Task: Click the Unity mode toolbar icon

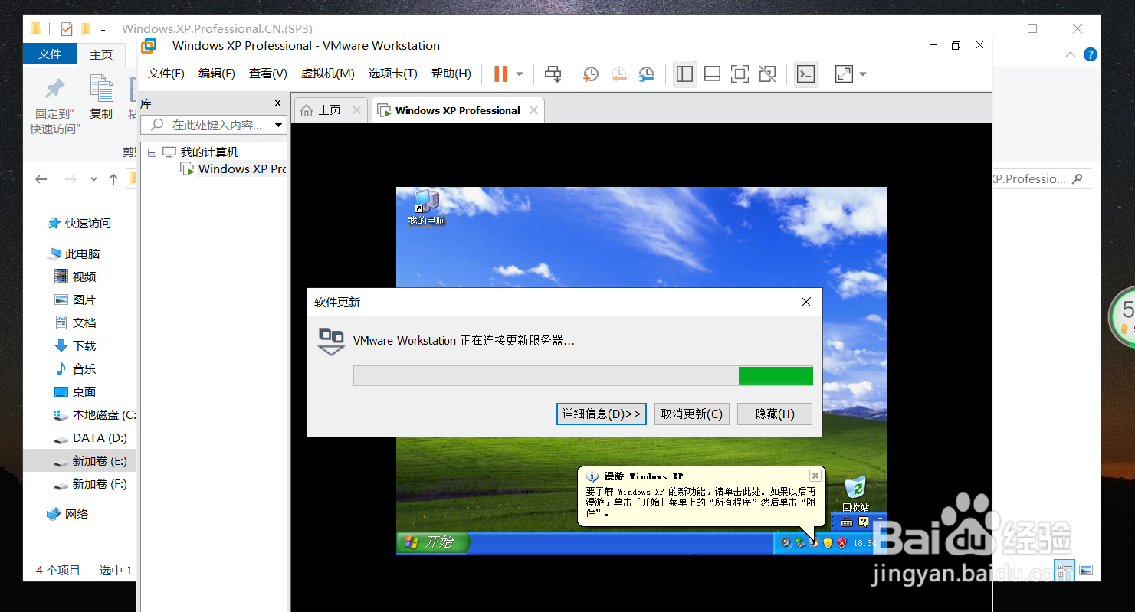Action: (x=767, y=74)
